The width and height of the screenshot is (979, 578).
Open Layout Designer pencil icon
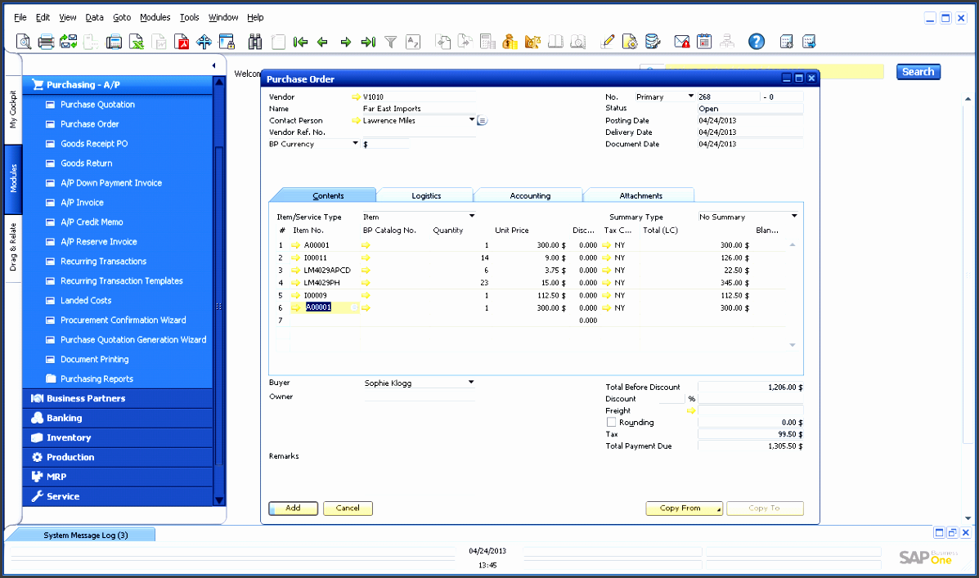coord(607,42)
